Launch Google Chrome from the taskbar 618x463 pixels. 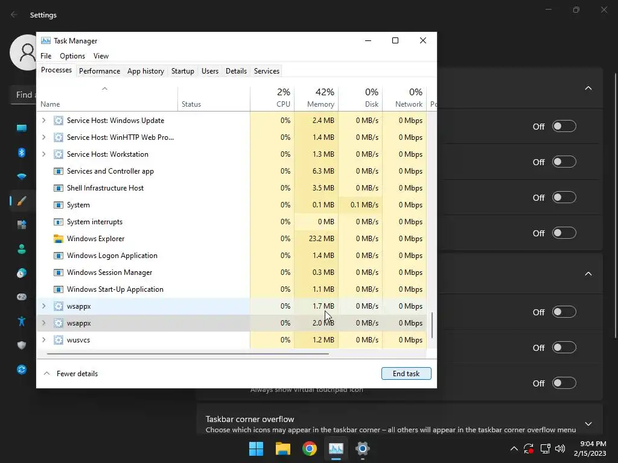310,449
